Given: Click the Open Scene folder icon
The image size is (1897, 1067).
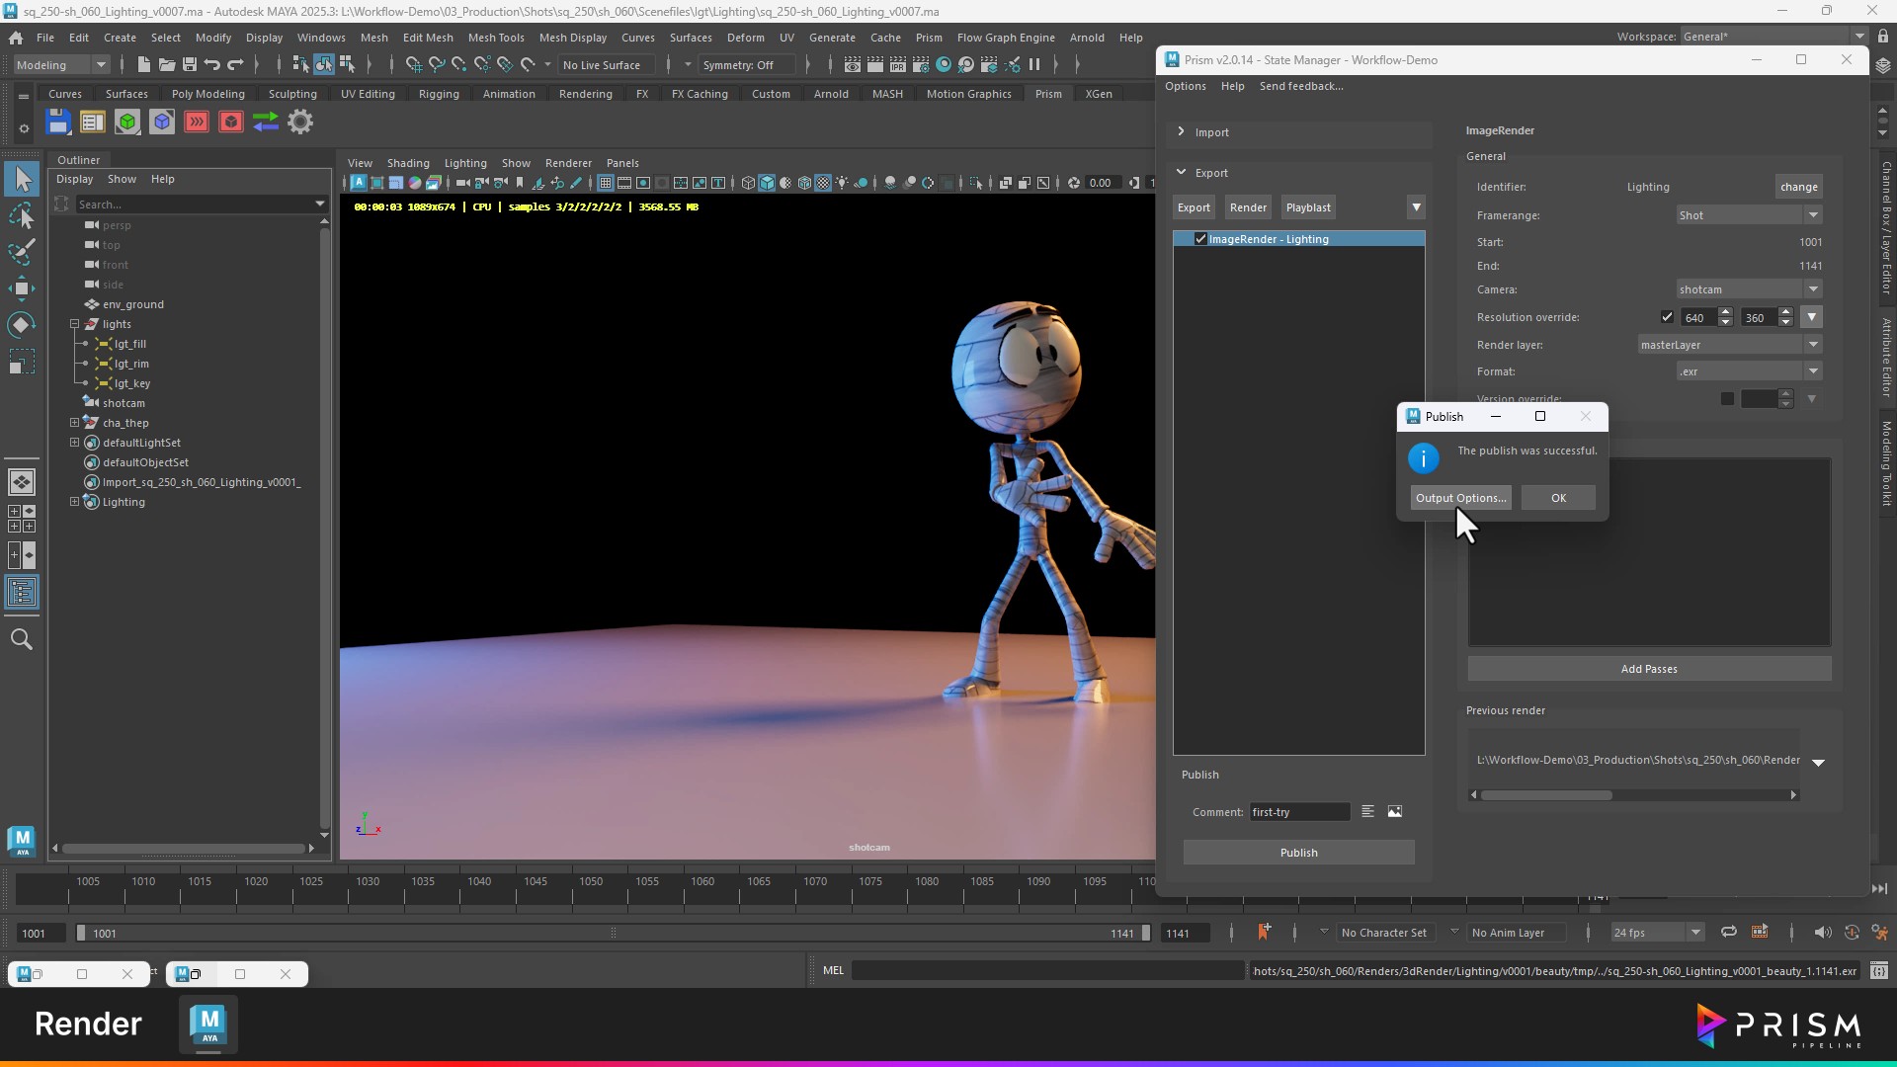Looking at the screenshot, I should 167,65.
